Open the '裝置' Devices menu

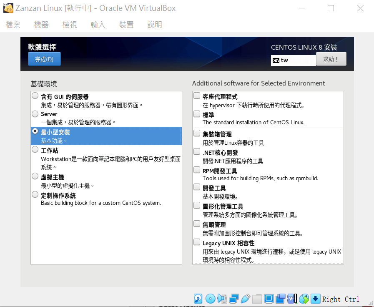[x=126, y=25]
